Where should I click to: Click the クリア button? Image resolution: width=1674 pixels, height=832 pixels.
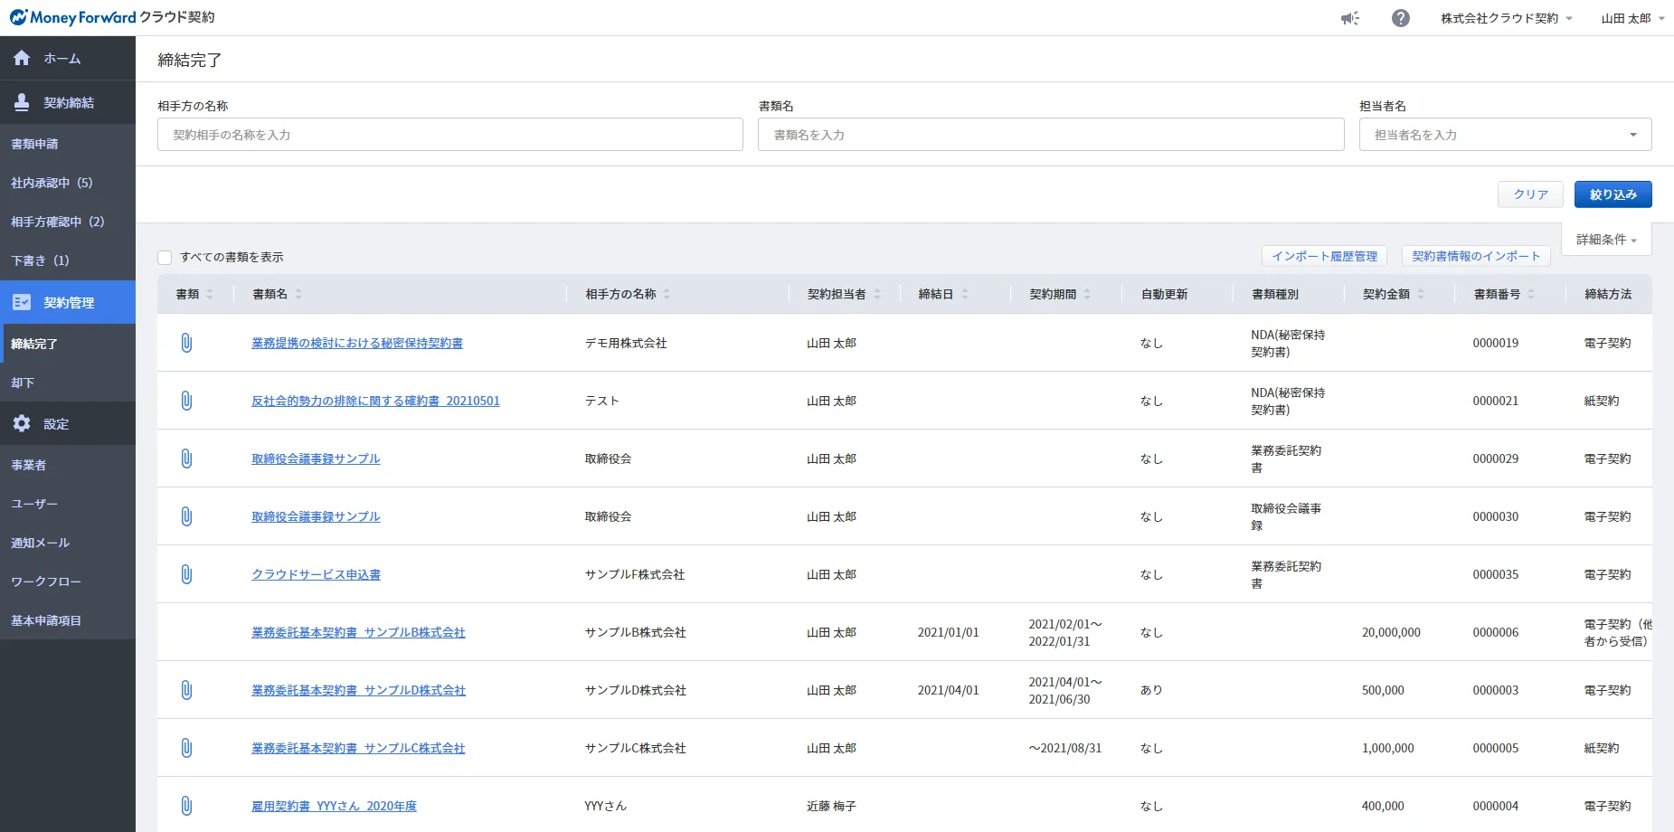tap(1530, 194)
